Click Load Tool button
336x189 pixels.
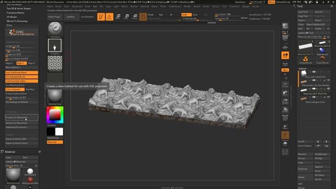click(x=306, y=12)
